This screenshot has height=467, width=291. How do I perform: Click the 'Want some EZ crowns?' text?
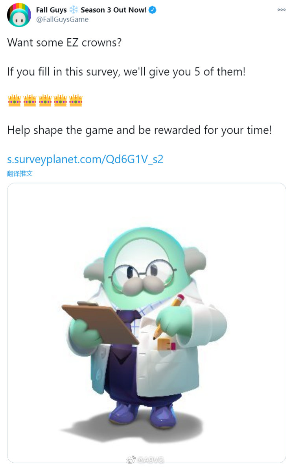point(64,43)
